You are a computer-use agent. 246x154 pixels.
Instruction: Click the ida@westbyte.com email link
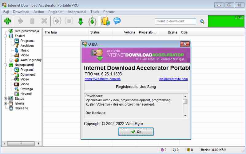coord(173,79)
